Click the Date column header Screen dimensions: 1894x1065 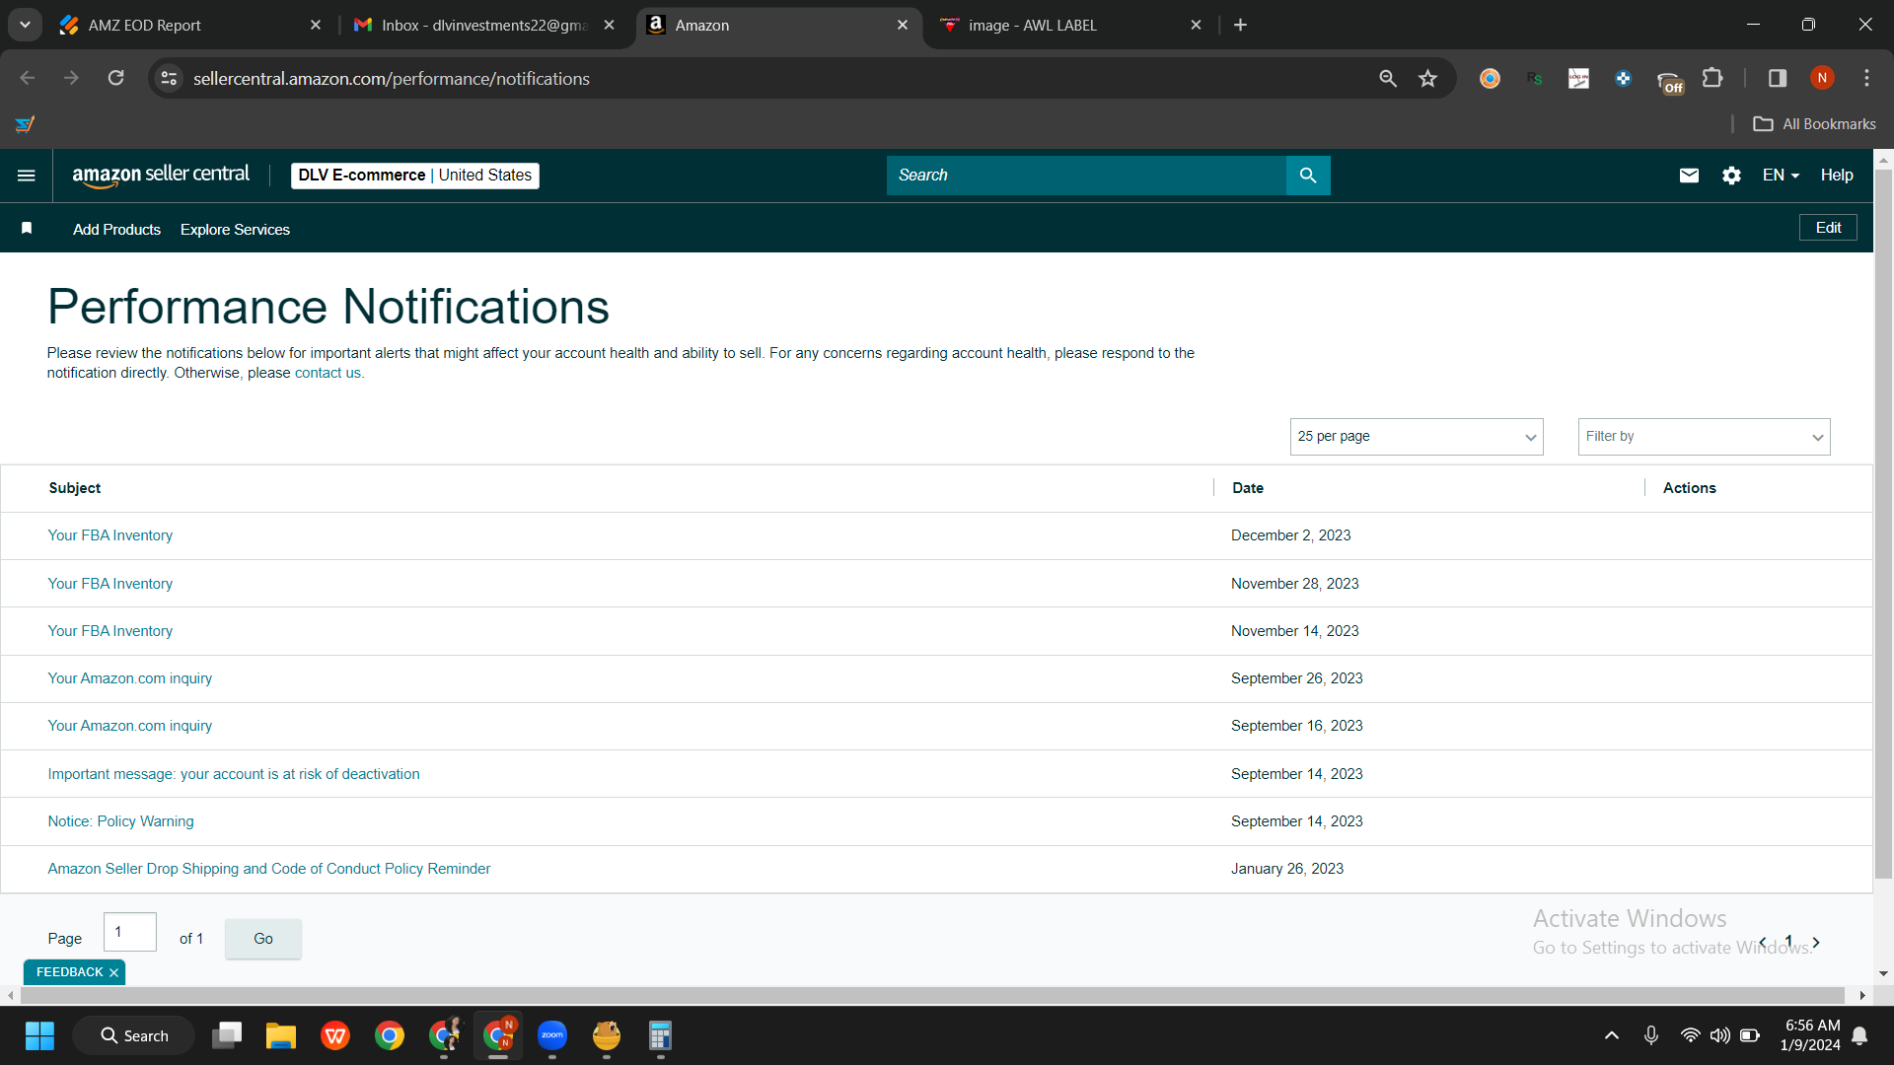pos(1248,488)
